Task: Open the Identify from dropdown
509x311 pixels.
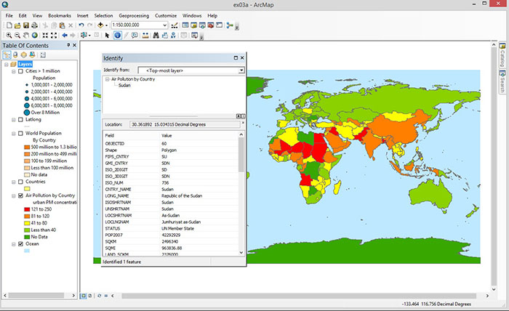Action: (241, 70)
